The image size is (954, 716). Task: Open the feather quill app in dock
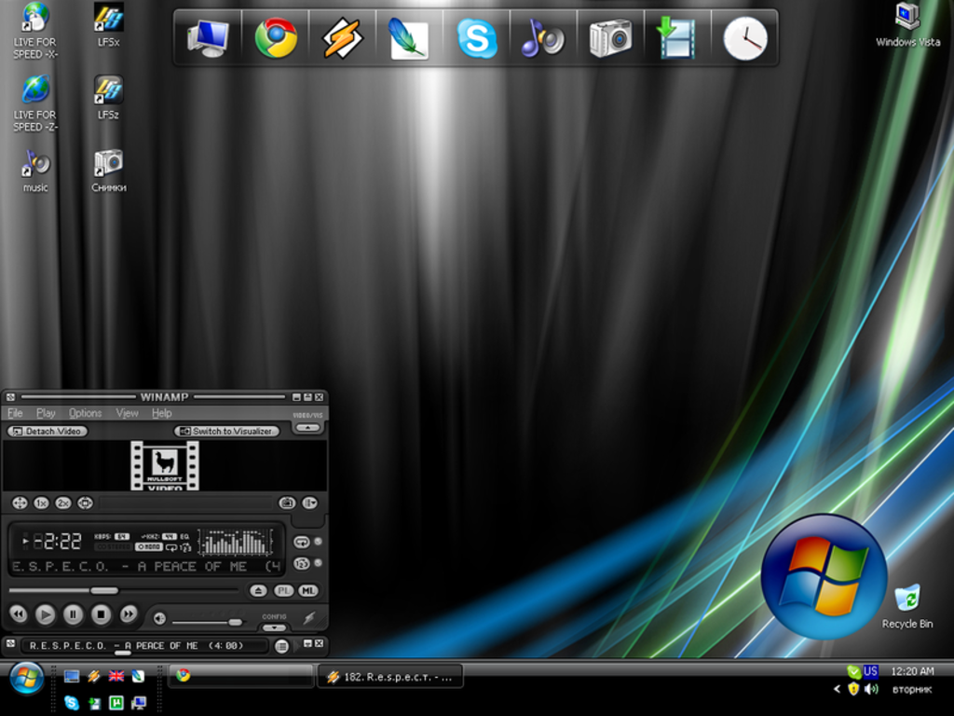pyautogui.click(x=409, y=37)
